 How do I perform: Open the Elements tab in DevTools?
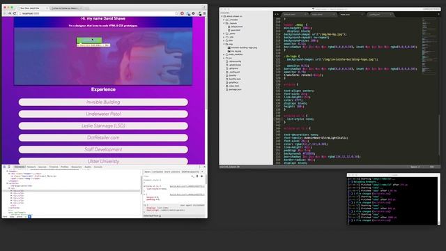coord(20,167)
